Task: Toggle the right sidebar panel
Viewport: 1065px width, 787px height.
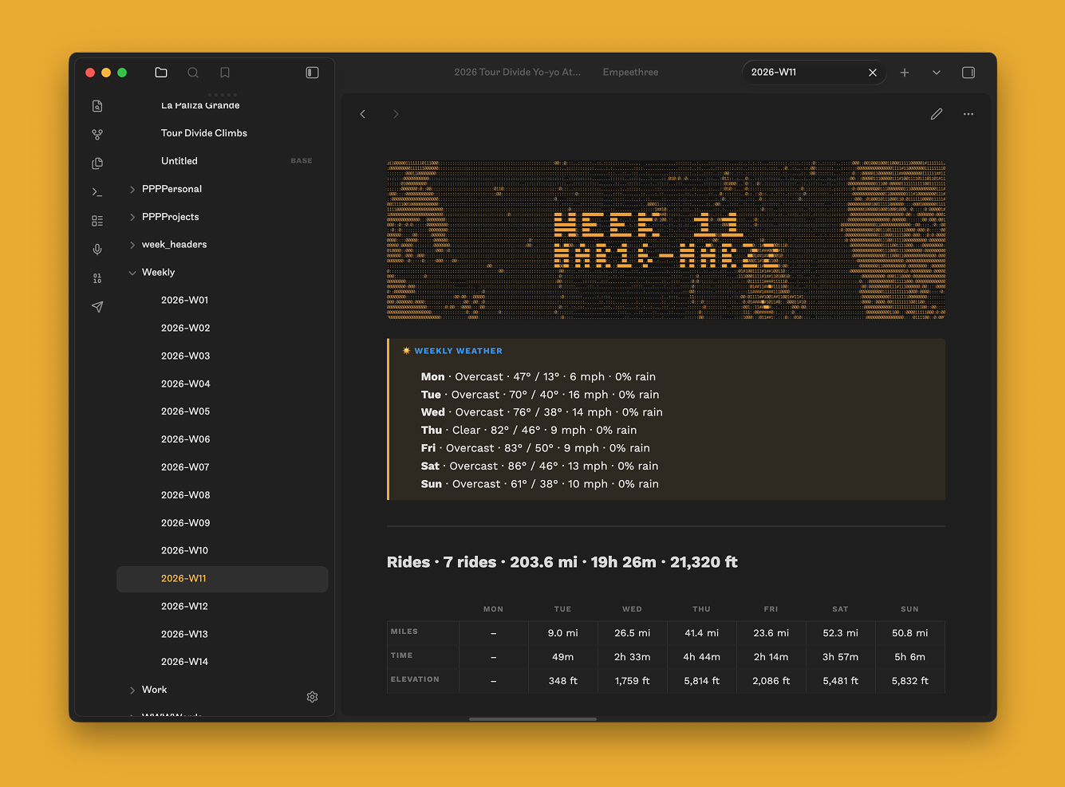Action: pos(968,73)
